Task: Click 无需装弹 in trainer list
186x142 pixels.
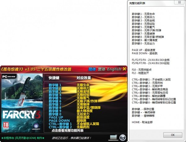Action: click(83, 104)
